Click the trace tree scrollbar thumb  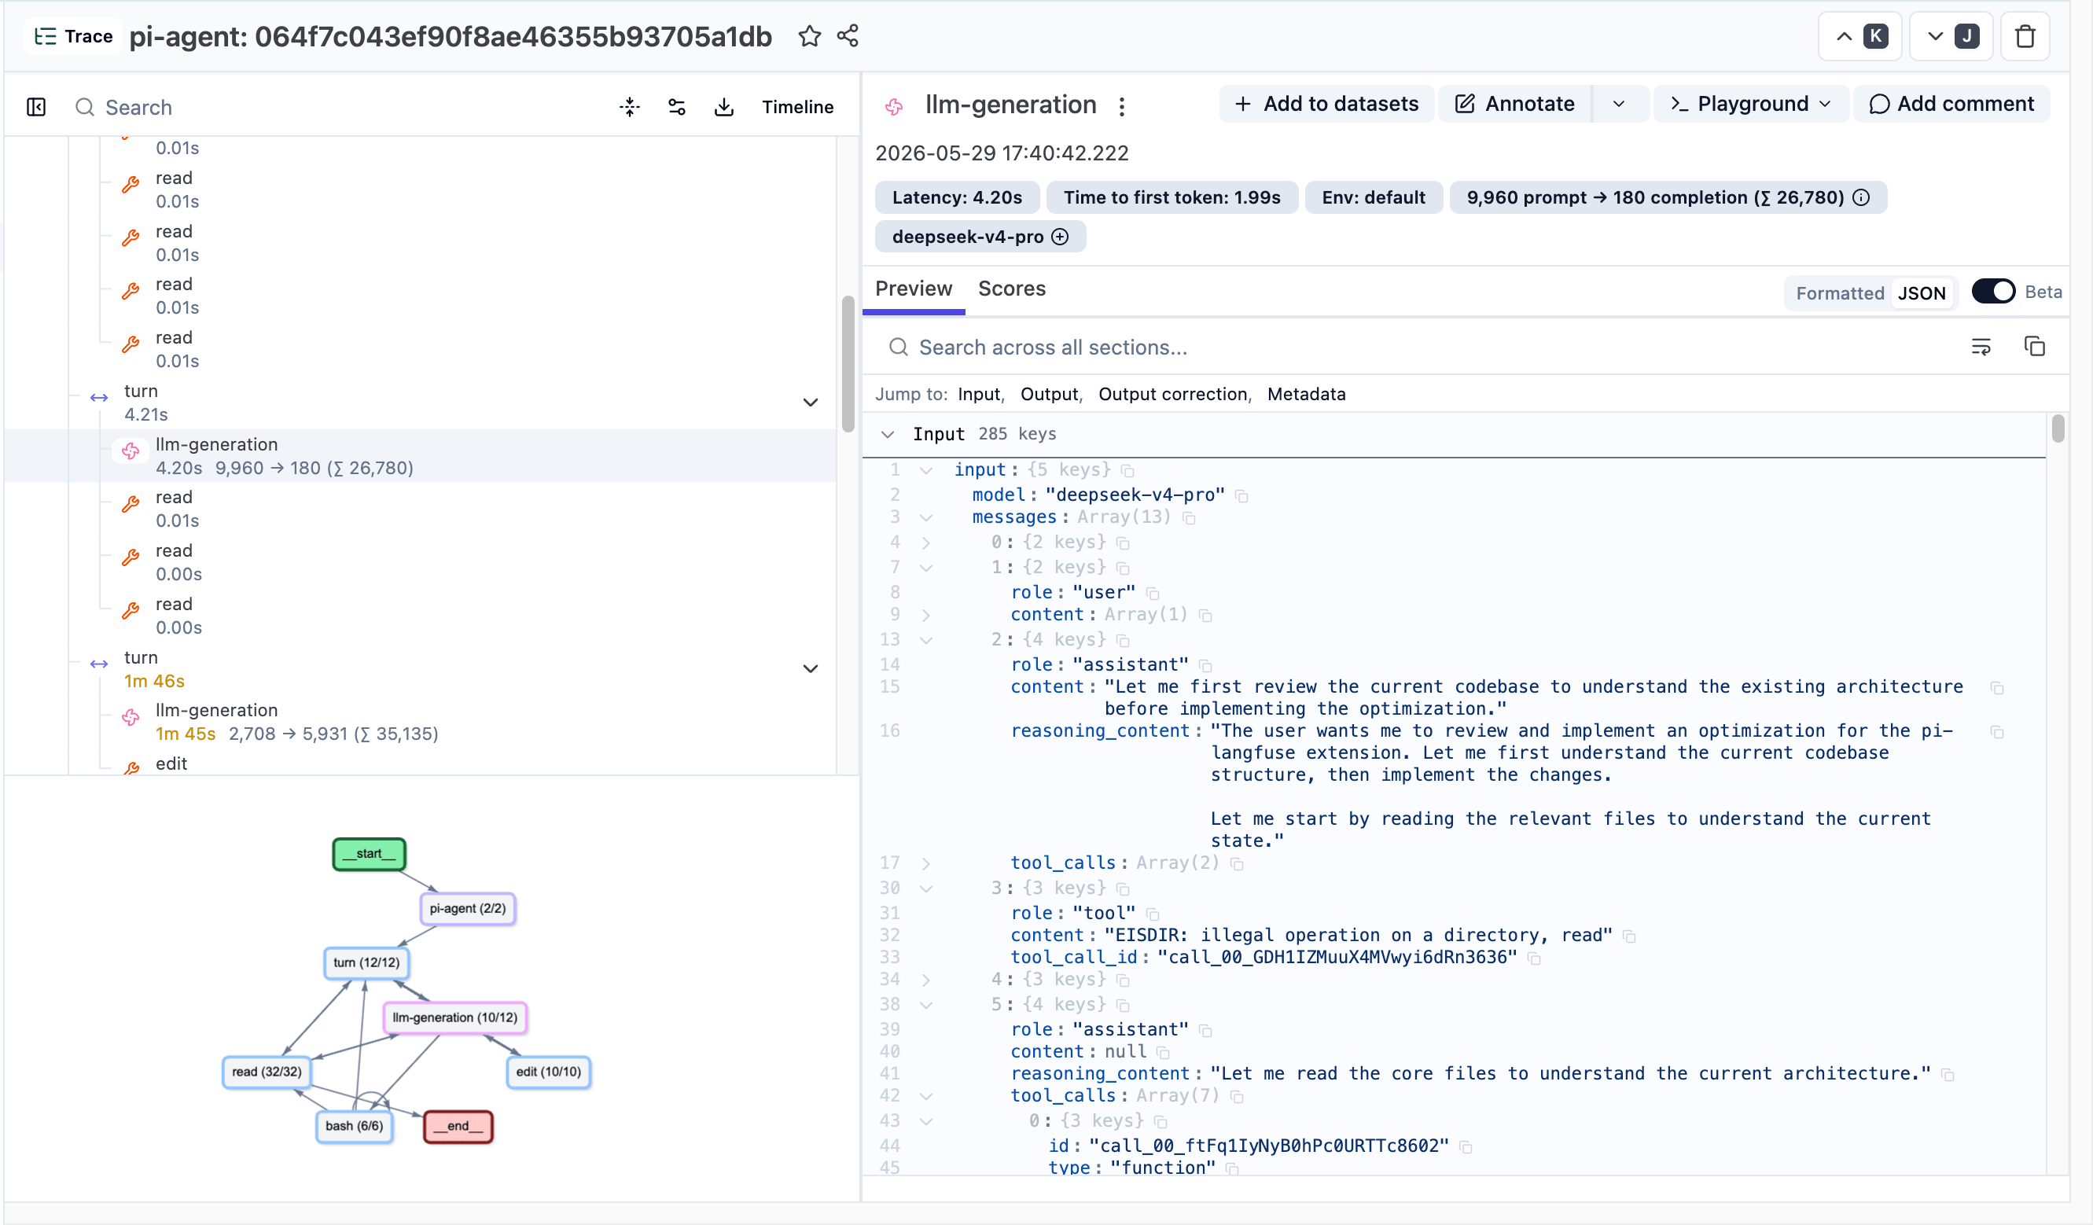coord(847,364)
